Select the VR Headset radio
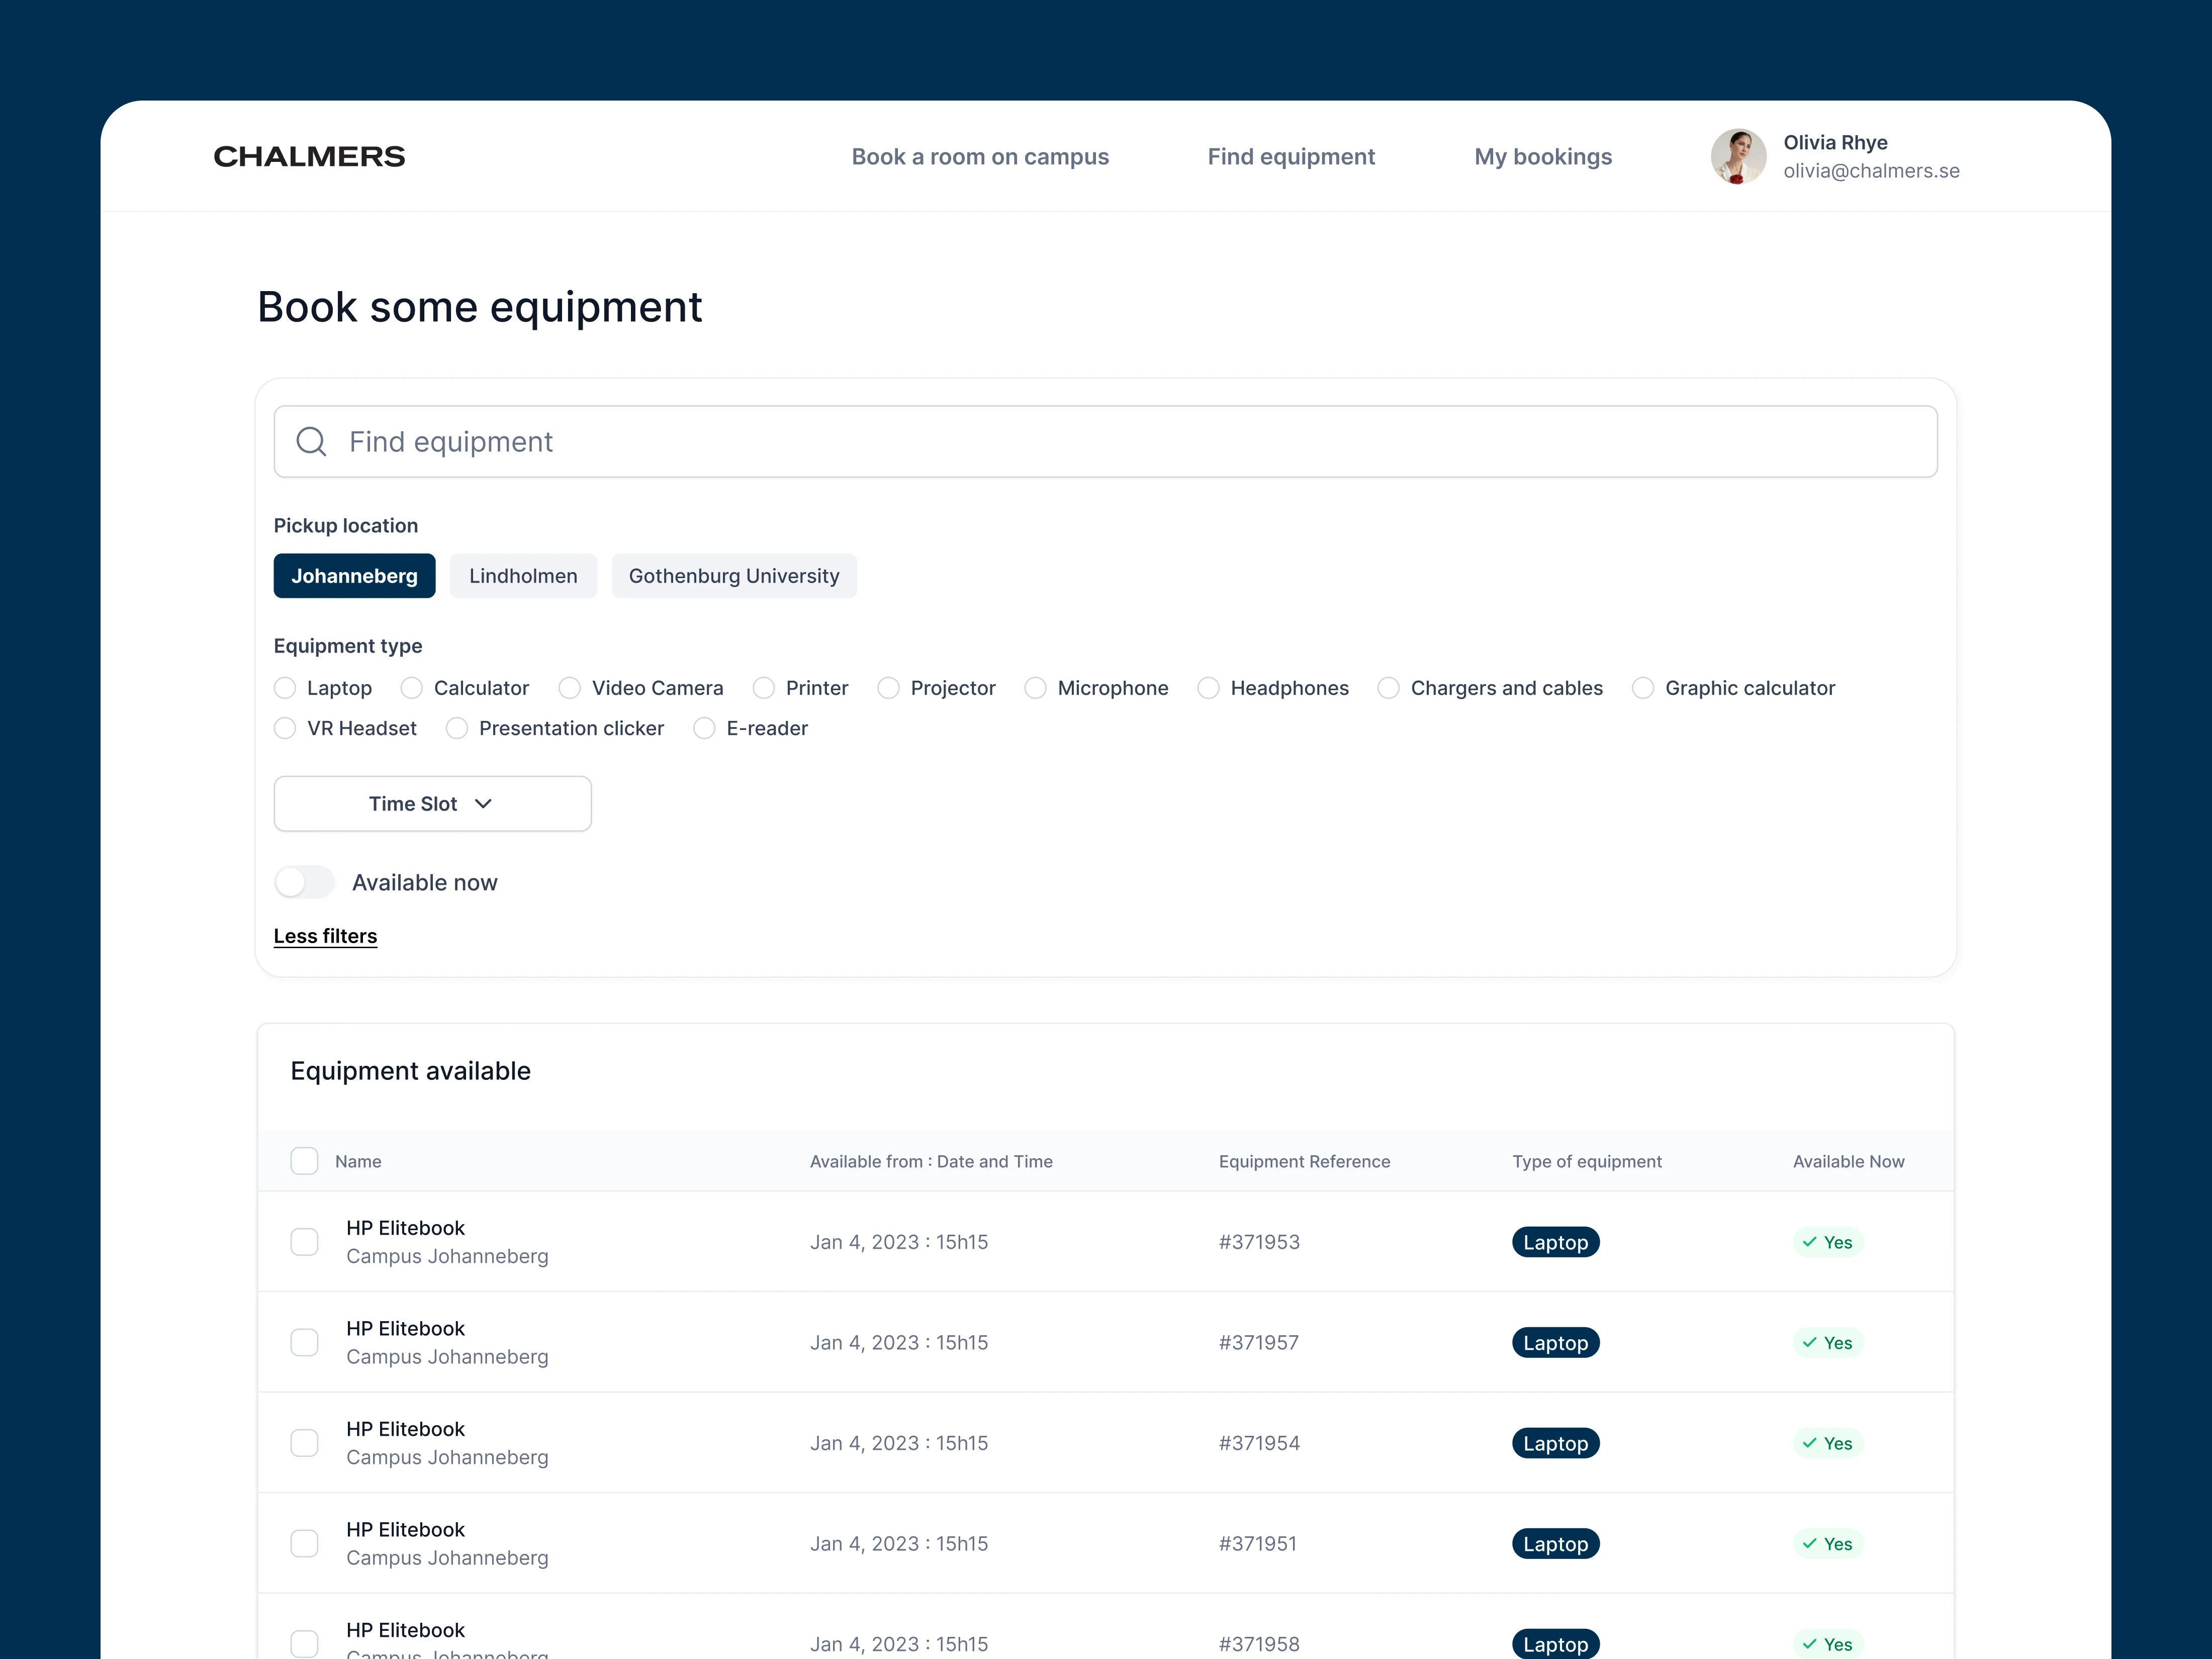The image size is (2212, 1659). click(285, 728)
